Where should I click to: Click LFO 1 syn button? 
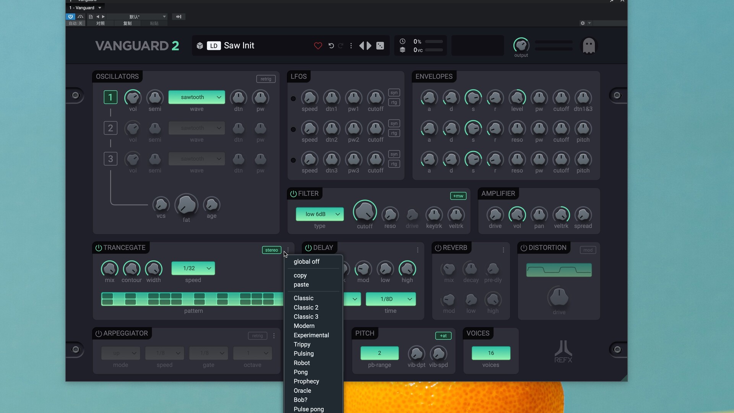394,93
